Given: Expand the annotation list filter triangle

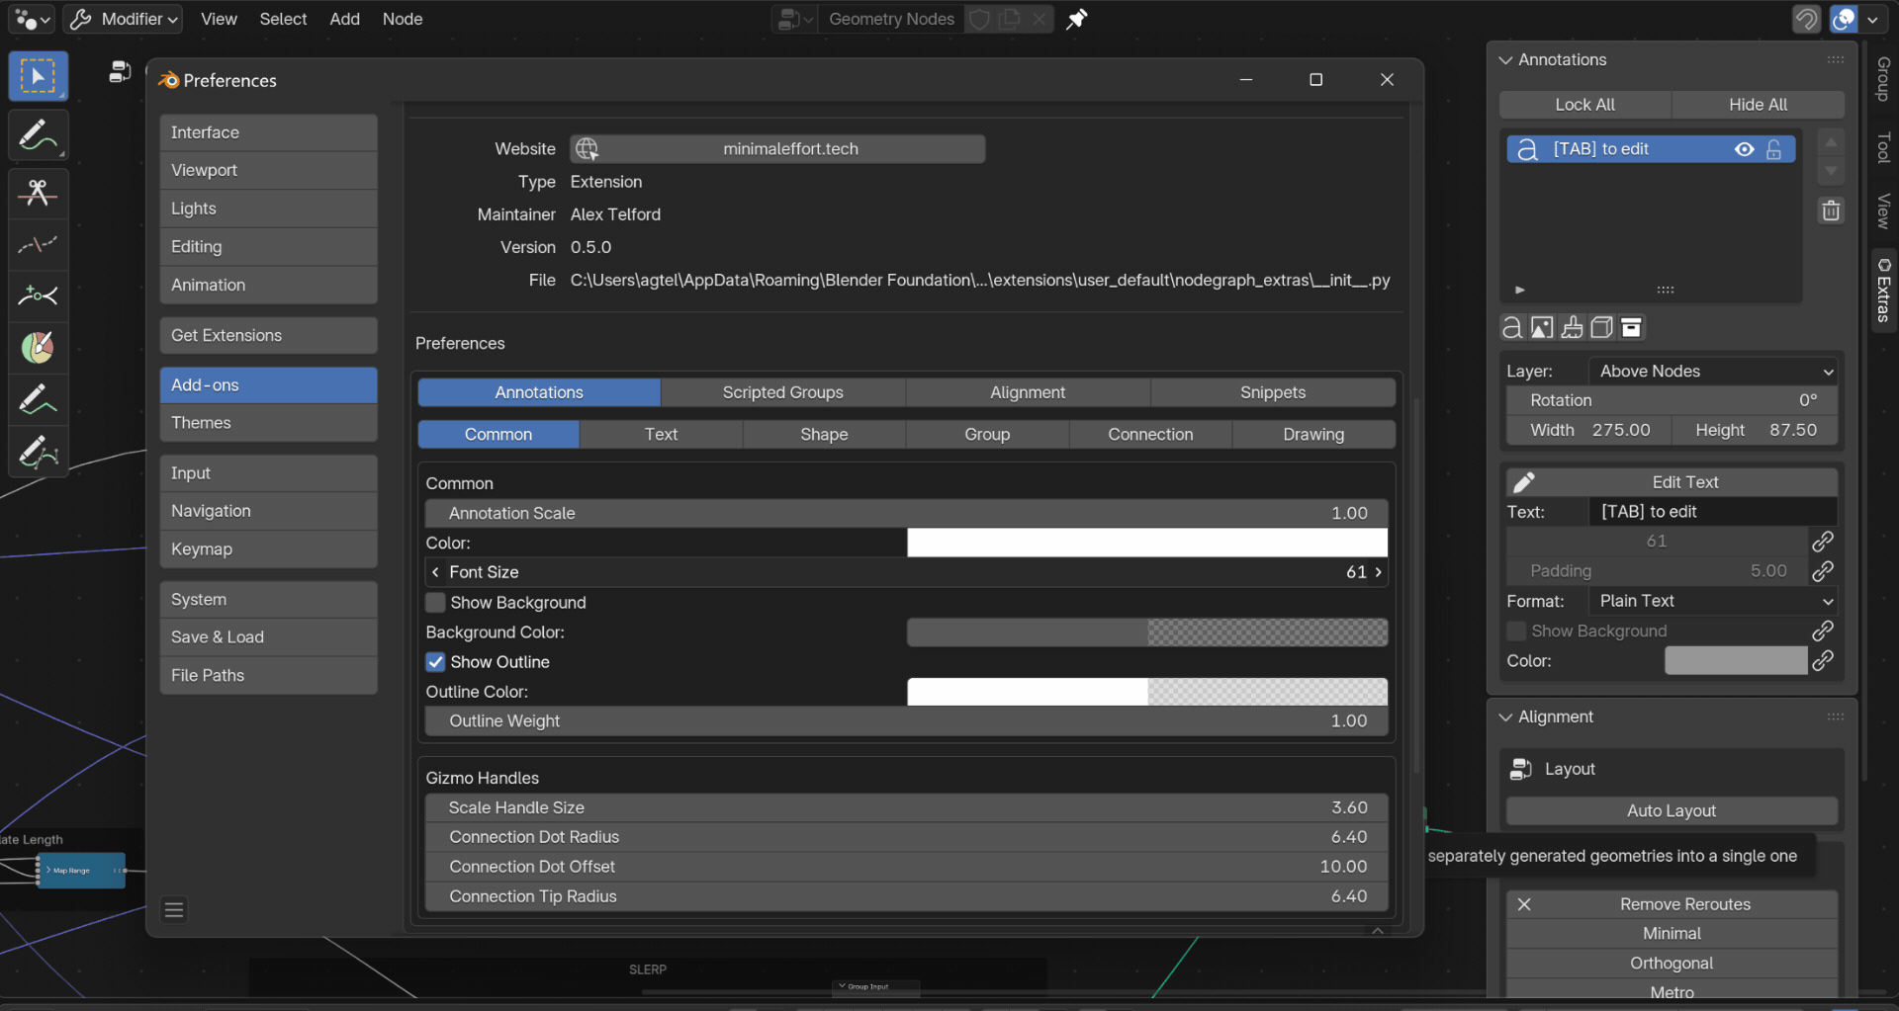Looking at the screenshot, I should (1520, 290).
